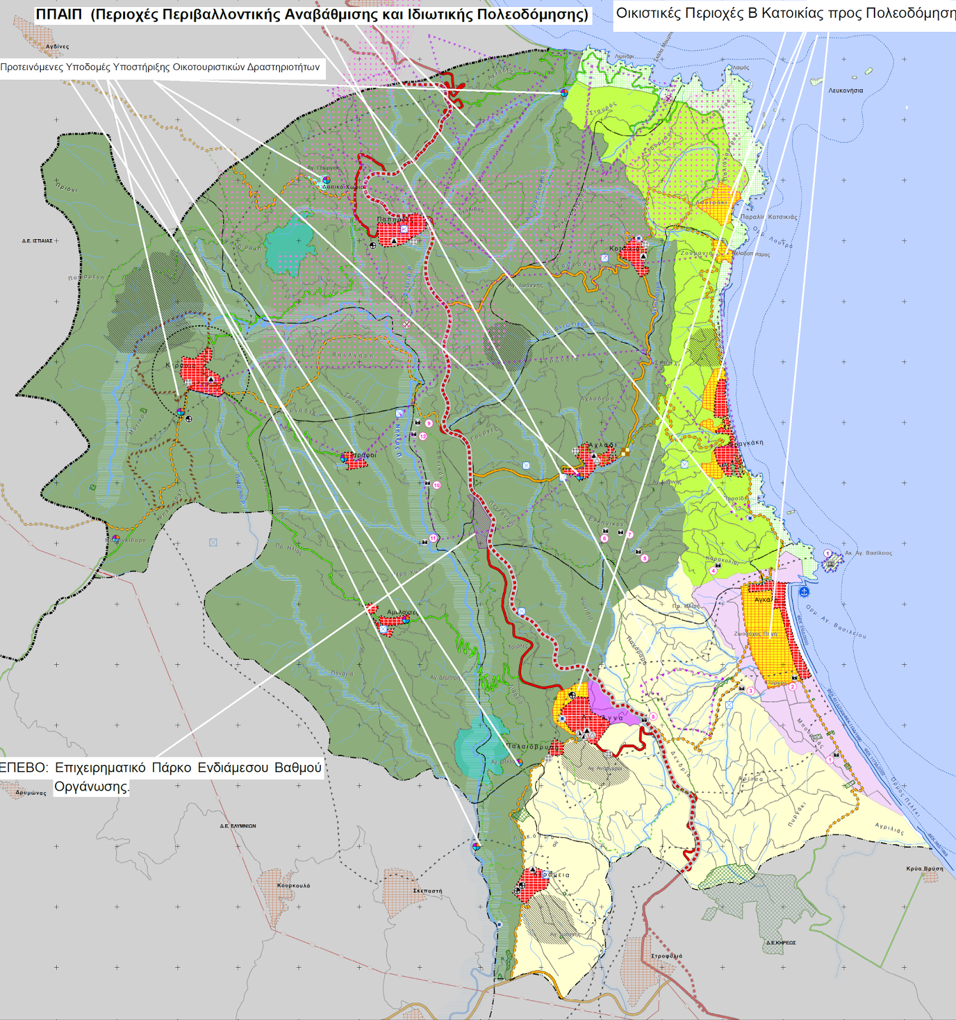Click the black quartered circle on Άγνα's yellow zone
The width and height of the screenshot is (956, 1020).
coord(572,695)
